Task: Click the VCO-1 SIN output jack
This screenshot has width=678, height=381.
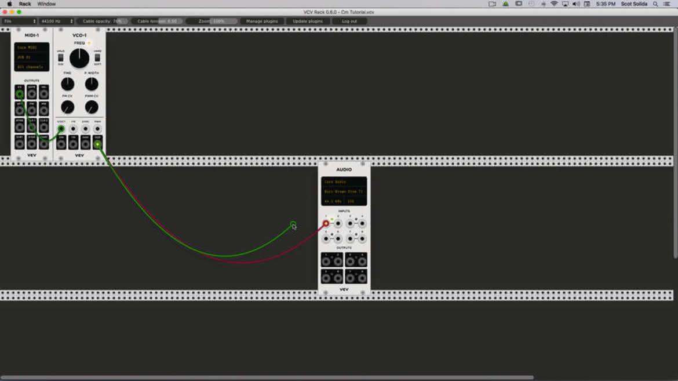Action: 61,143
